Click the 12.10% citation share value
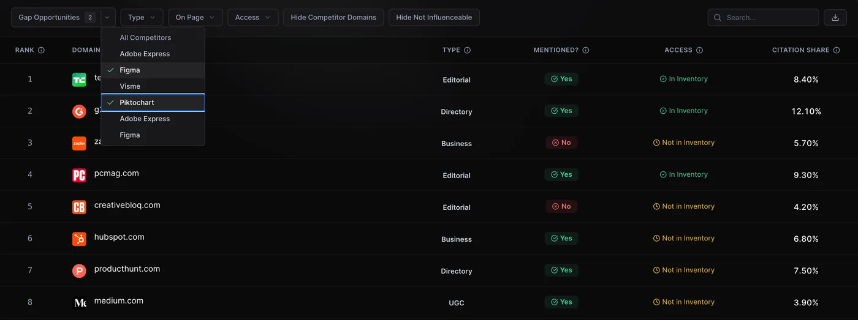The image size is (858, 320). (806, 111)
